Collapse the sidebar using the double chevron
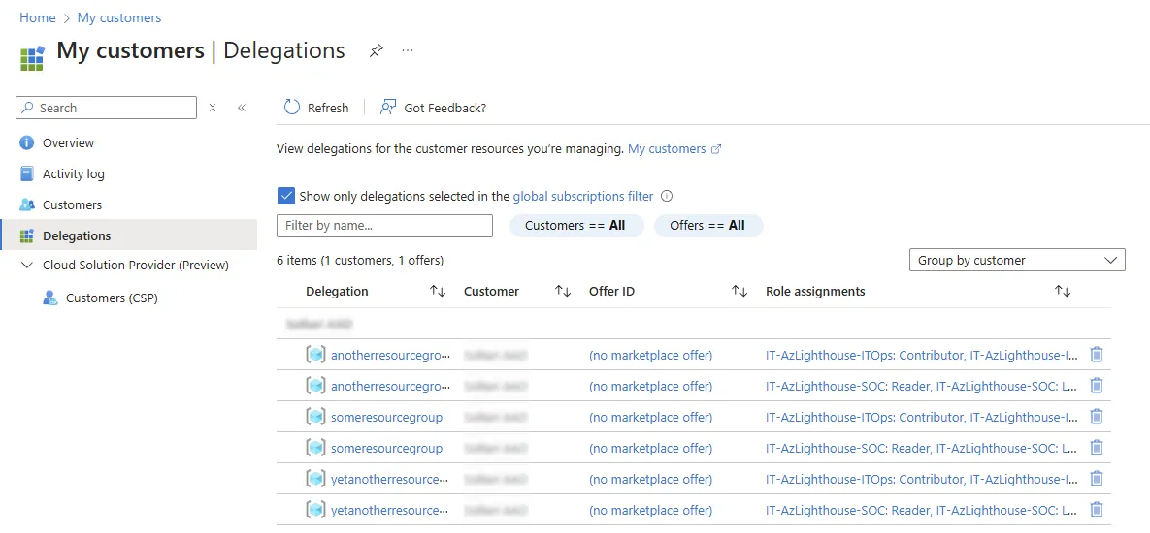 pos(242,108)
